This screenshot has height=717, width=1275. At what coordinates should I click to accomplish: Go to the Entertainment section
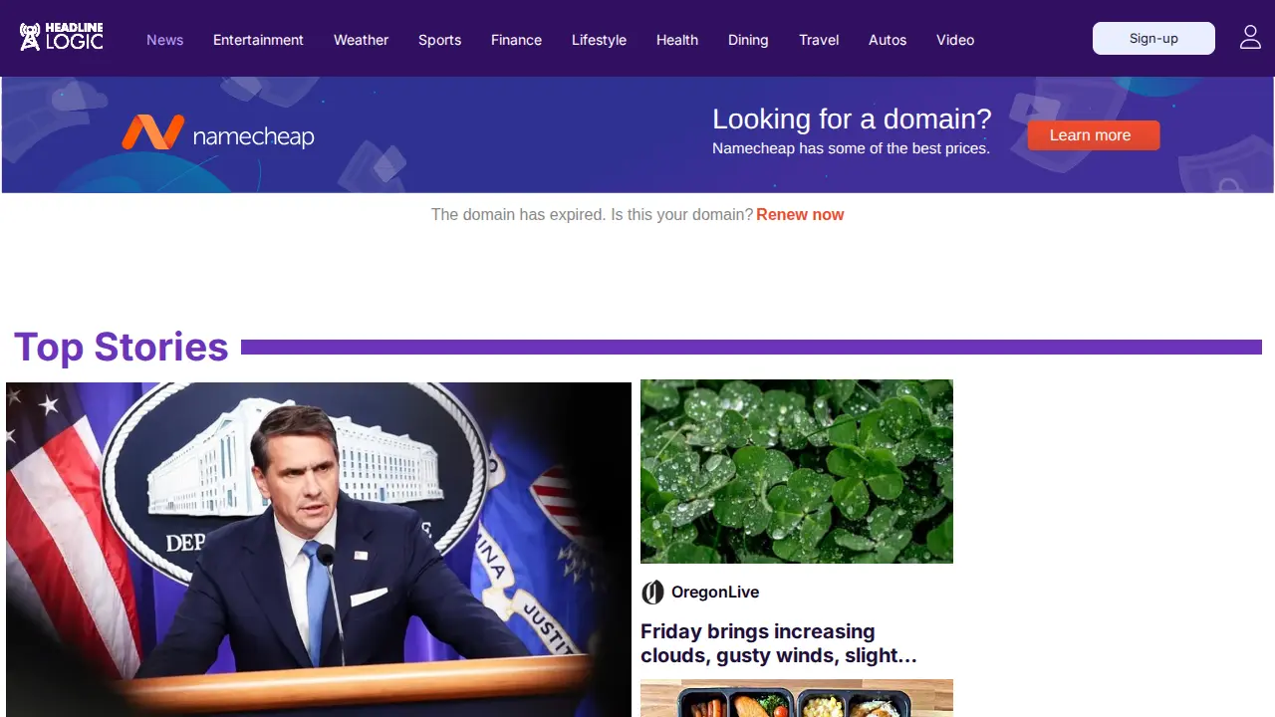[258, 40]
